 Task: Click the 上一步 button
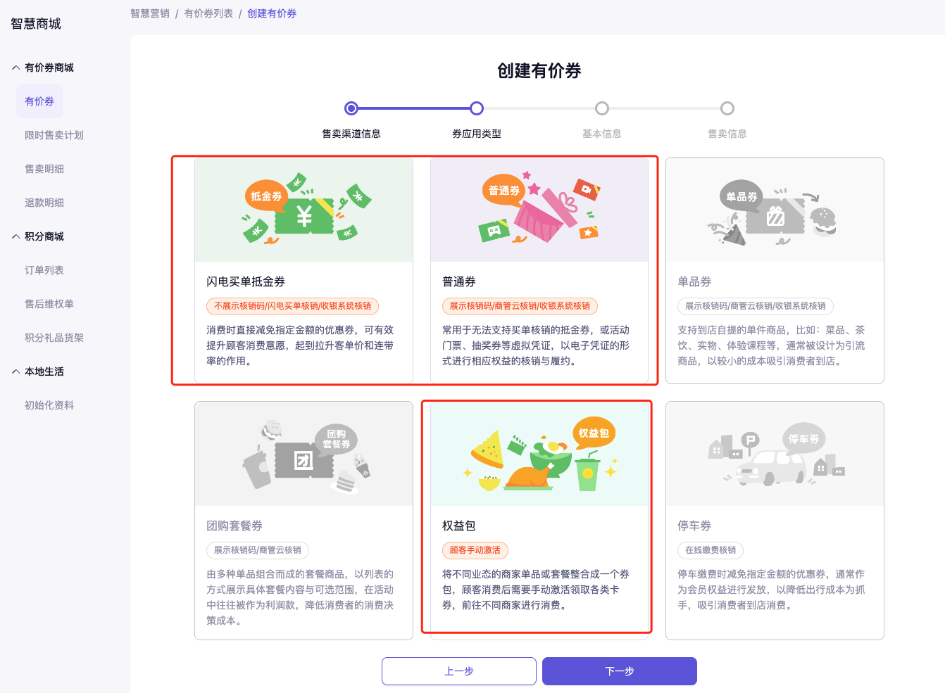pos(459,671)
